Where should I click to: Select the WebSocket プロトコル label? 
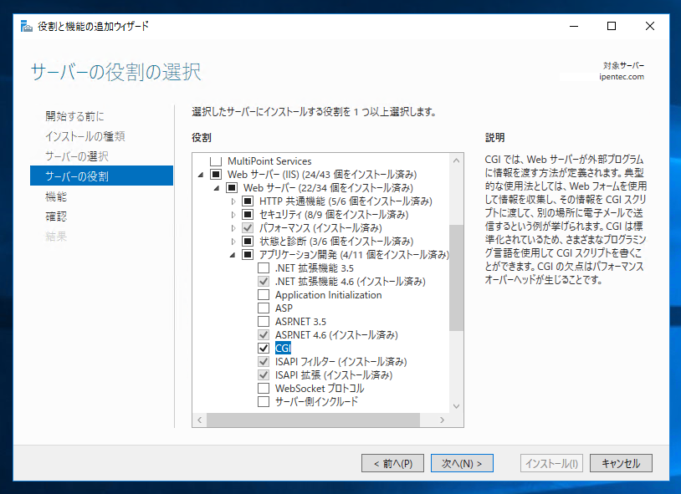(320, 388)
